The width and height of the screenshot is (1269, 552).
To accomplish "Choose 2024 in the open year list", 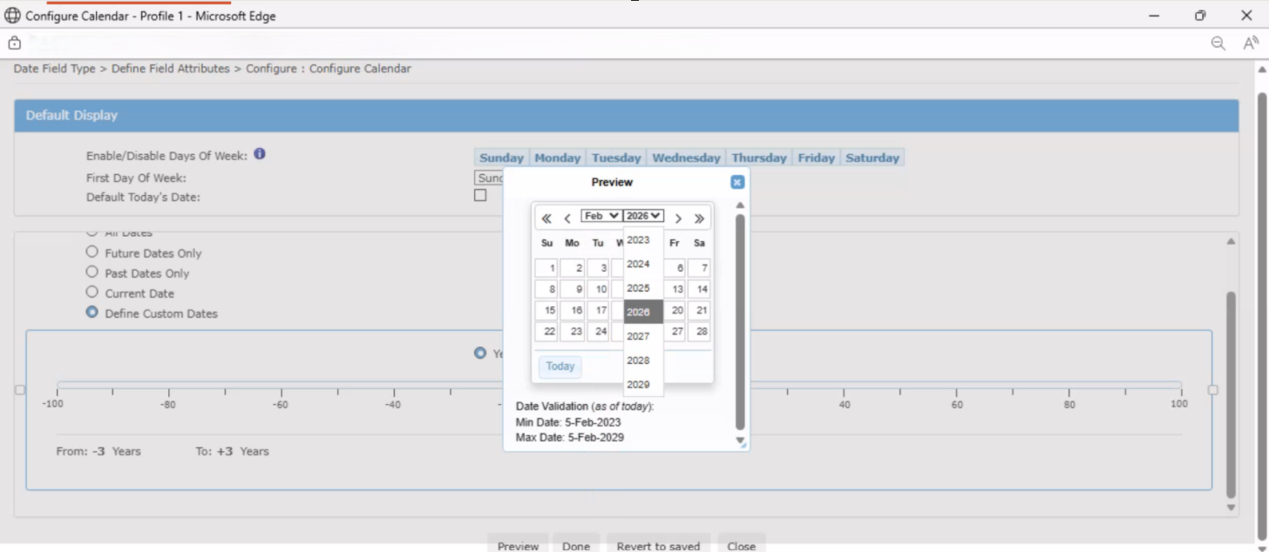I will (639, 264).
